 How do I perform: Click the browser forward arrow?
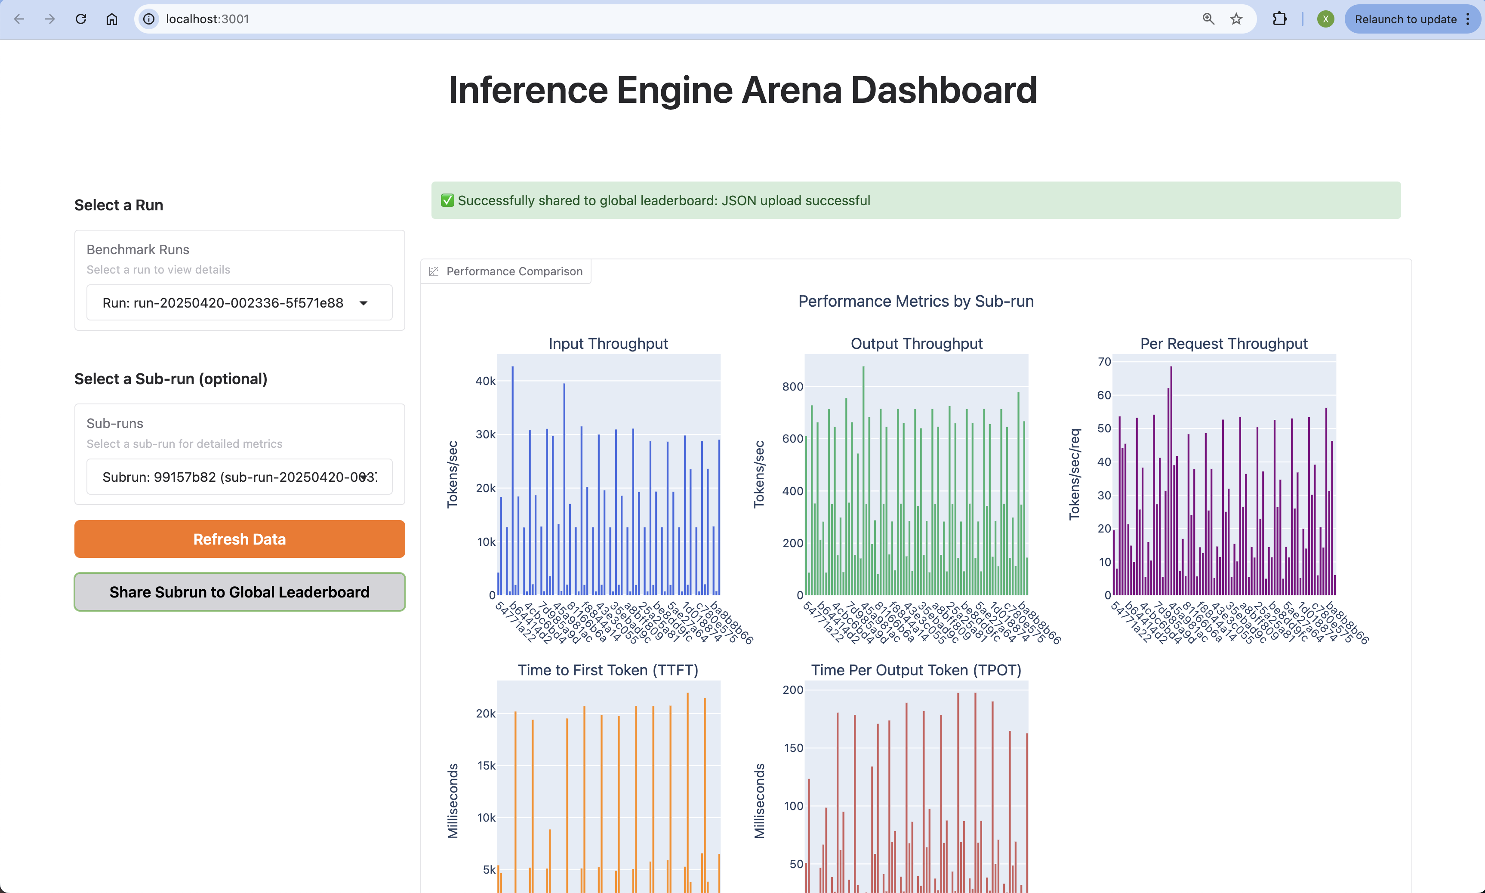pyautogui.click(x=50, y=19)
